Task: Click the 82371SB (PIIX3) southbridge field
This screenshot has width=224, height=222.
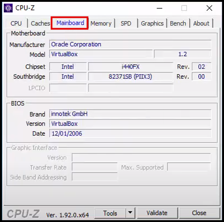Action: tap(130, 77)
